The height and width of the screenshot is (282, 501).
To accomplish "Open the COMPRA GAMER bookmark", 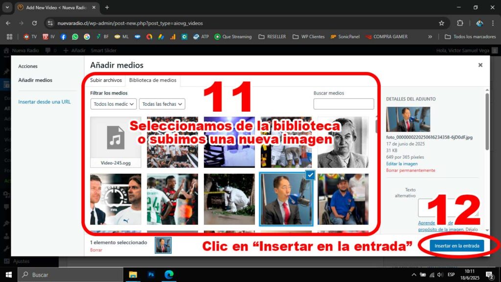I will [x=387, y=37].
